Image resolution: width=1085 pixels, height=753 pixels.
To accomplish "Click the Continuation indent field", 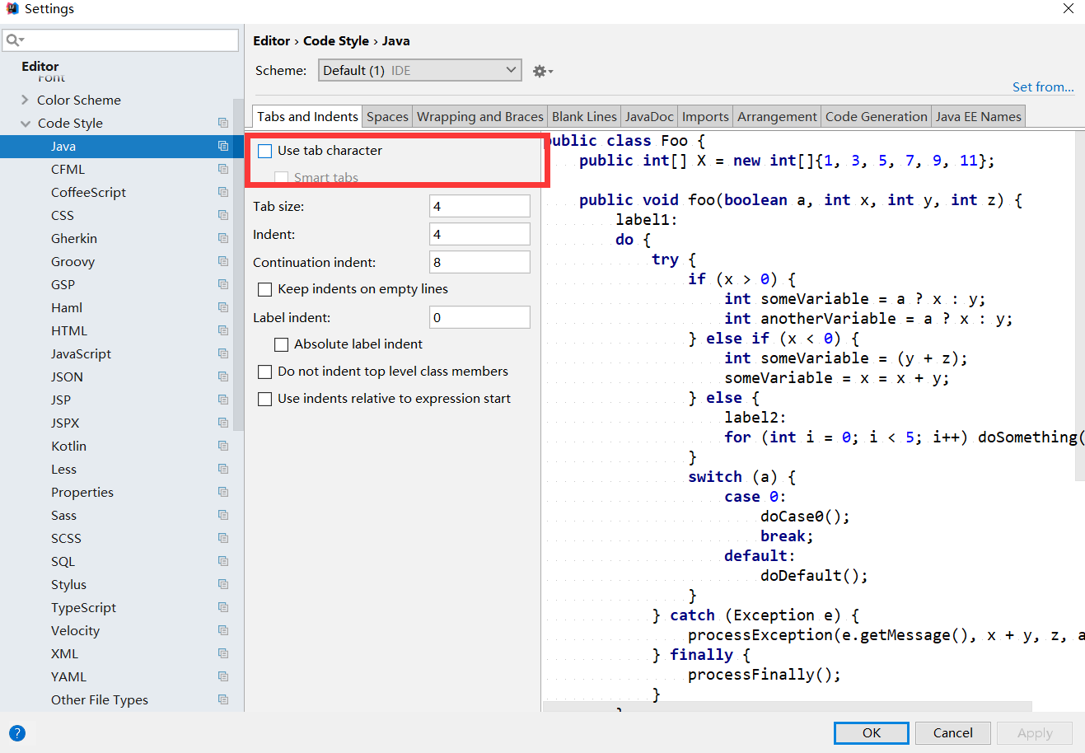I will click(479, 262).
